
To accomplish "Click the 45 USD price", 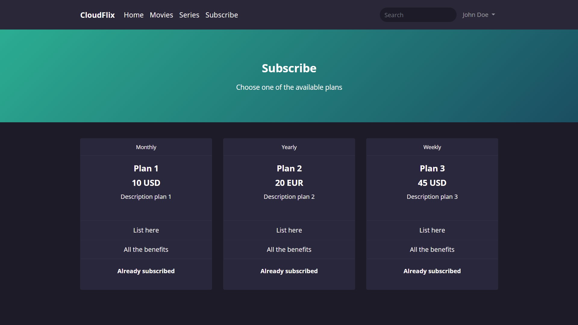I will point(432,183).
